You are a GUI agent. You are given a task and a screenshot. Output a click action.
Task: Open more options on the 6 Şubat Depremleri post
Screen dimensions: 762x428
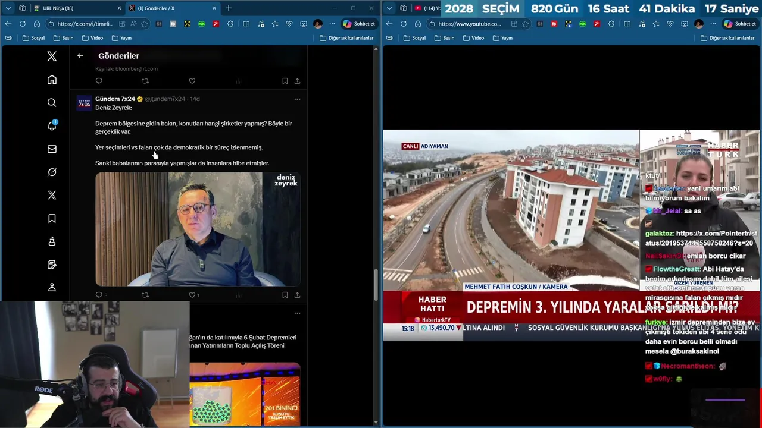coord(297,313)
